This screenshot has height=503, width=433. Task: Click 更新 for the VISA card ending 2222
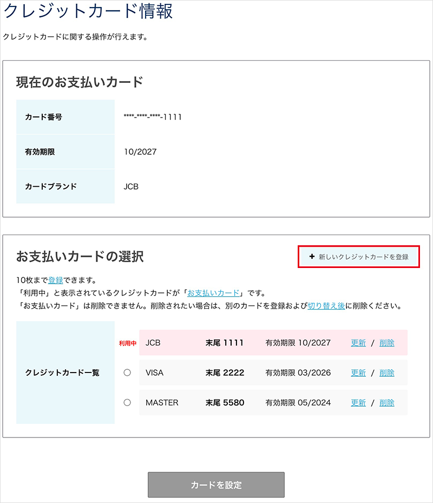358,373
